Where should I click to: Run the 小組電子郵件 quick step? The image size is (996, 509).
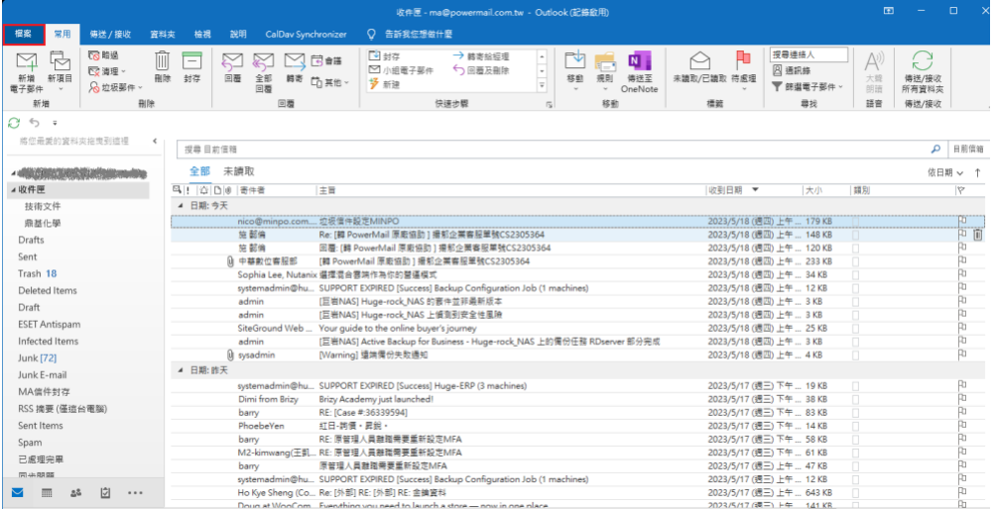click(x=402, y=70)
